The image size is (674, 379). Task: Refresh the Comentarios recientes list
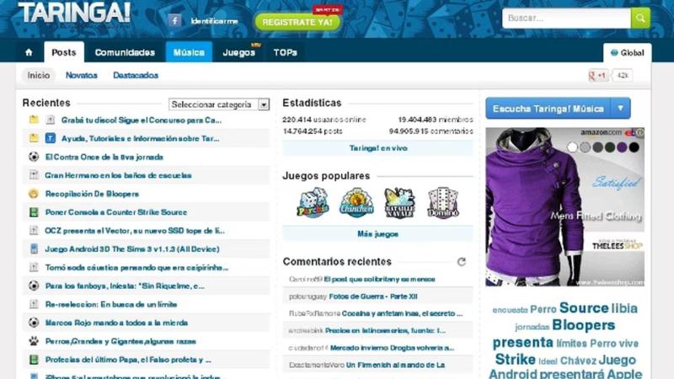click(461, 262)
